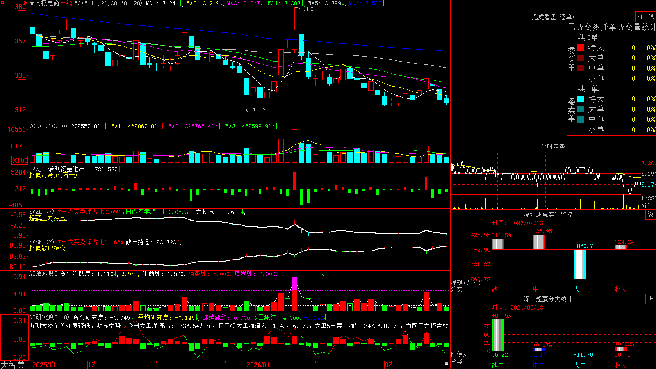Select 大户 category in 深圳超赢实时监控
Viewport: 656px width, 369px height.
[580, 289]
